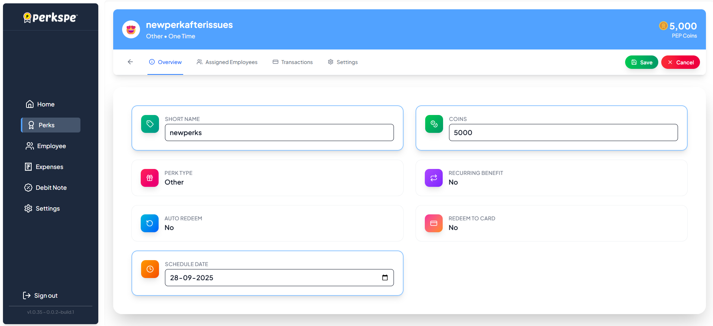713x326 pixels.
Task: Click the orange Schedule Date clock icon
Action: [x=150, y=269]
